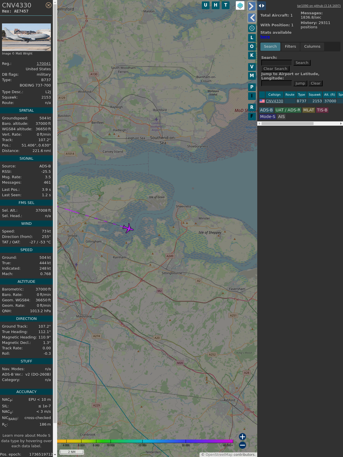Click the U button on map toolbar
343x457 pixels.
(x=206, y=5)
